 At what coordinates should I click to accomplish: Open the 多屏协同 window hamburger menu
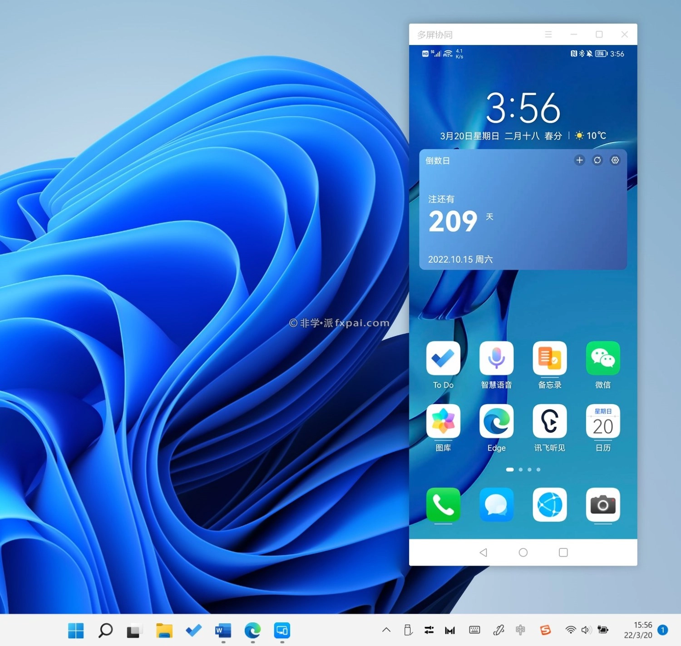548,35
